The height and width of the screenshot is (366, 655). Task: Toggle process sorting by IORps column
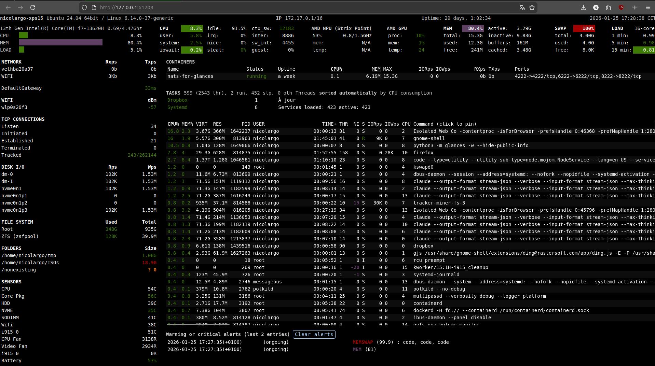374,124
